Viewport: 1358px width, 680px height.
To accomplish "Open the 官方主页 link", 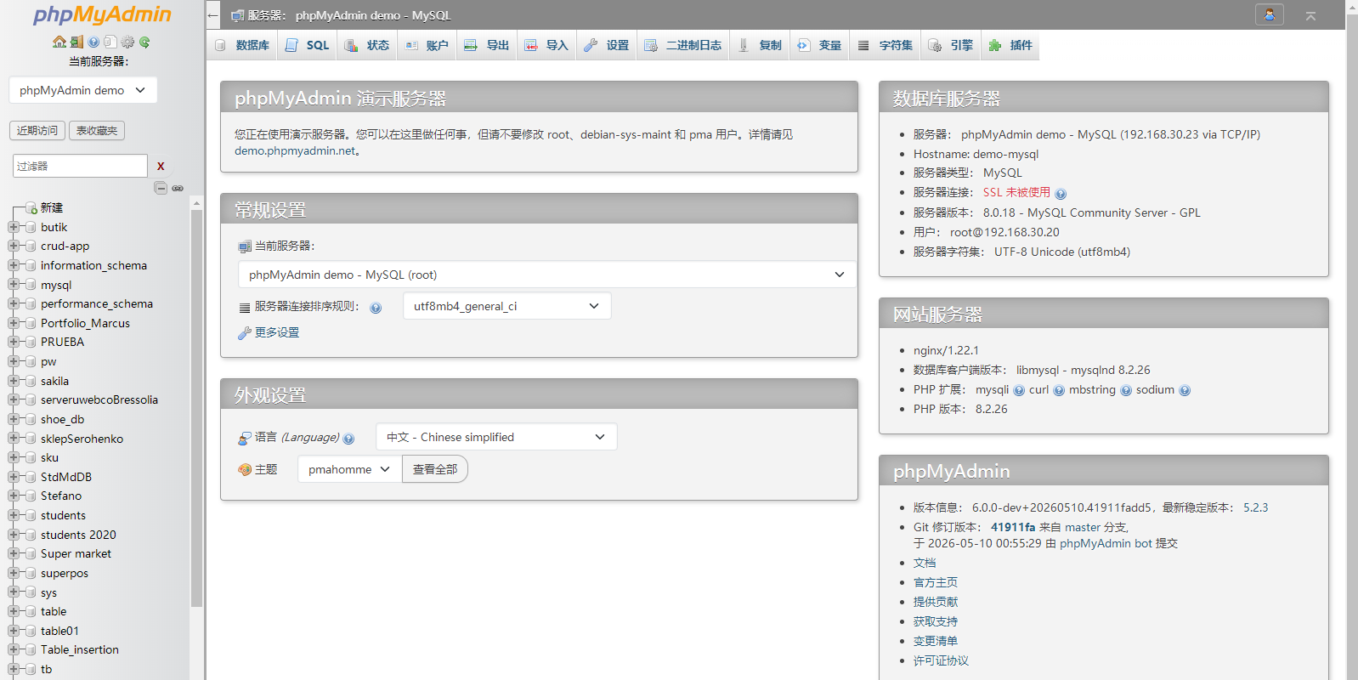I will point(936,582).
